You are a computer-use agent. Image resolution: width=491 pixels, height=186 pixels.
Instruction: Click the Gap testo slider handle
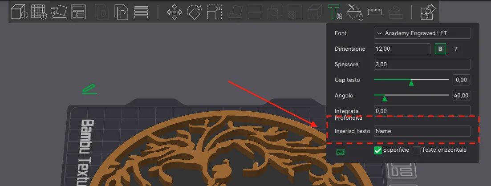[x=411, y=83]
